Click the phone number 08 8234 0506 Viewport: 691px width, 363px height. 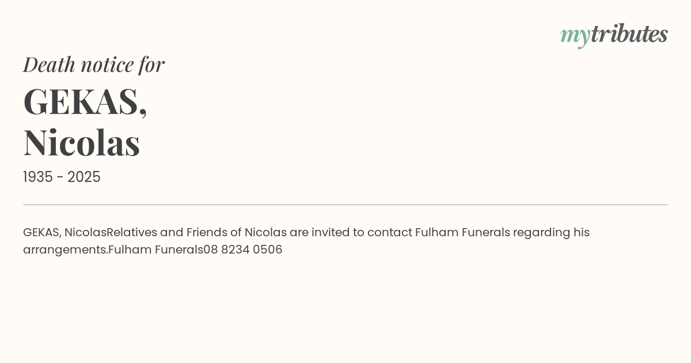243,250
